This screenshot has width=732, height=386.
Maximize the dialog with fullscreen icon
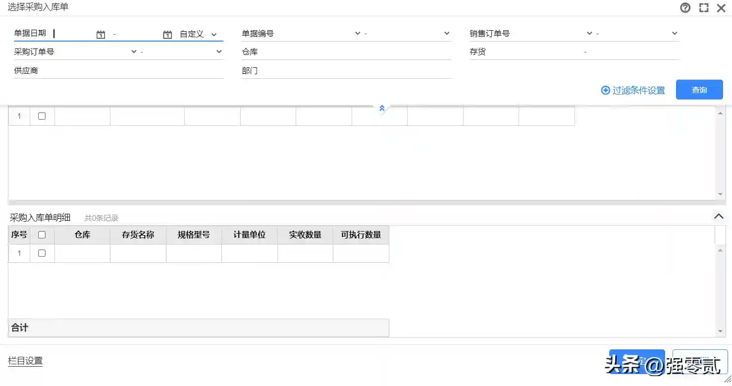point(703,8)
